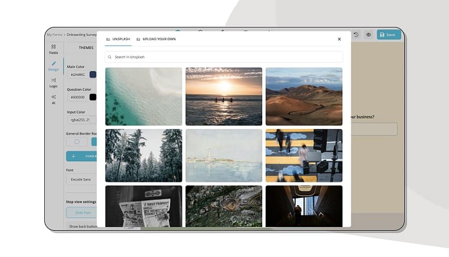Click the THEMES heading in sidebar
This screenshot has height=257, width=449.
(x=86, y=48)
